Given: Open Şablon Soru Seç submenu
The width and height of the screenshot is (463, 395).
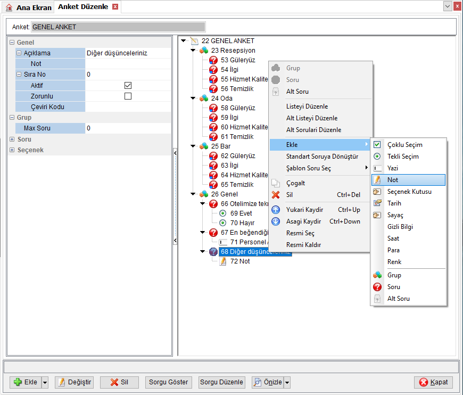Looking at the screenshot, I should [x=320, y=168].
